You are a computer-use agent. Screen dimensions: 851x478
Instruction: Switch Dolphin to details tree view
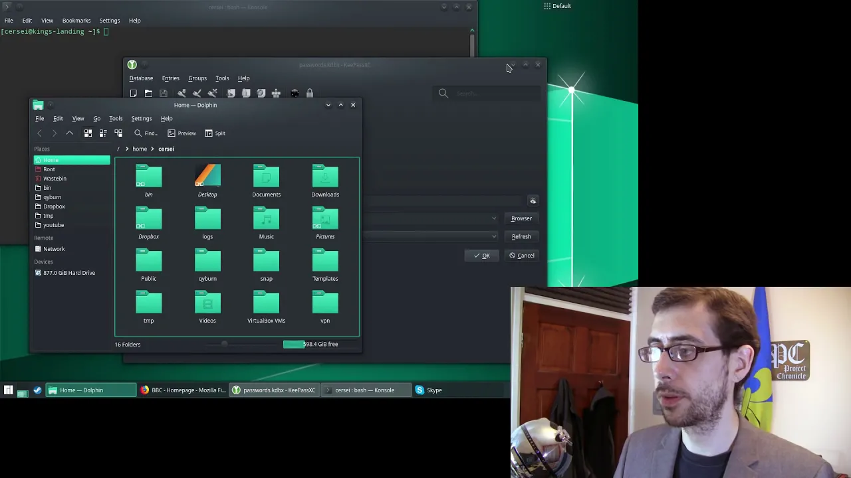point(118,133)
